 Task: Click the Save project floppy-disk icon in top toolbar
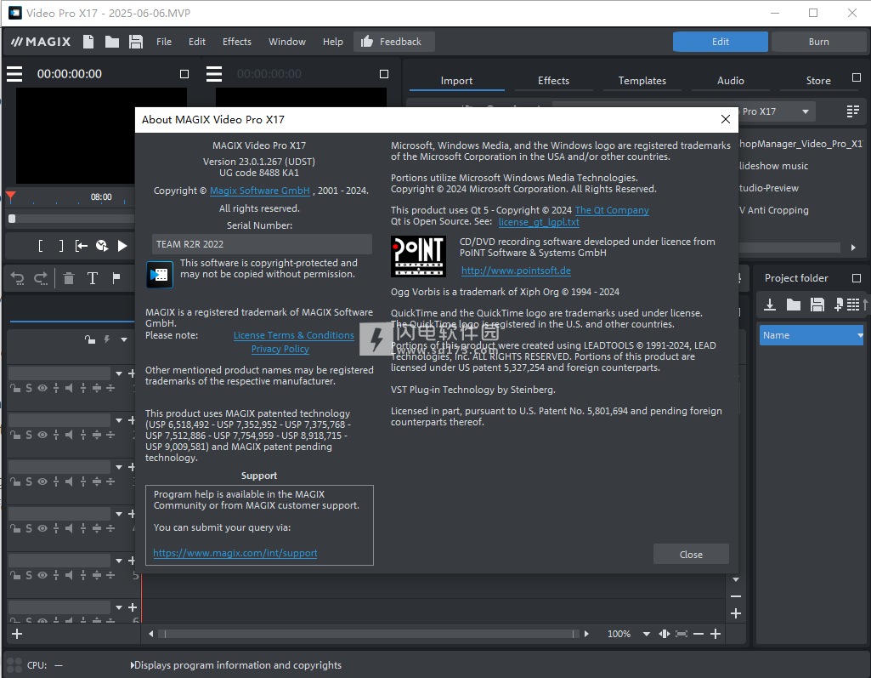point(136,42)
